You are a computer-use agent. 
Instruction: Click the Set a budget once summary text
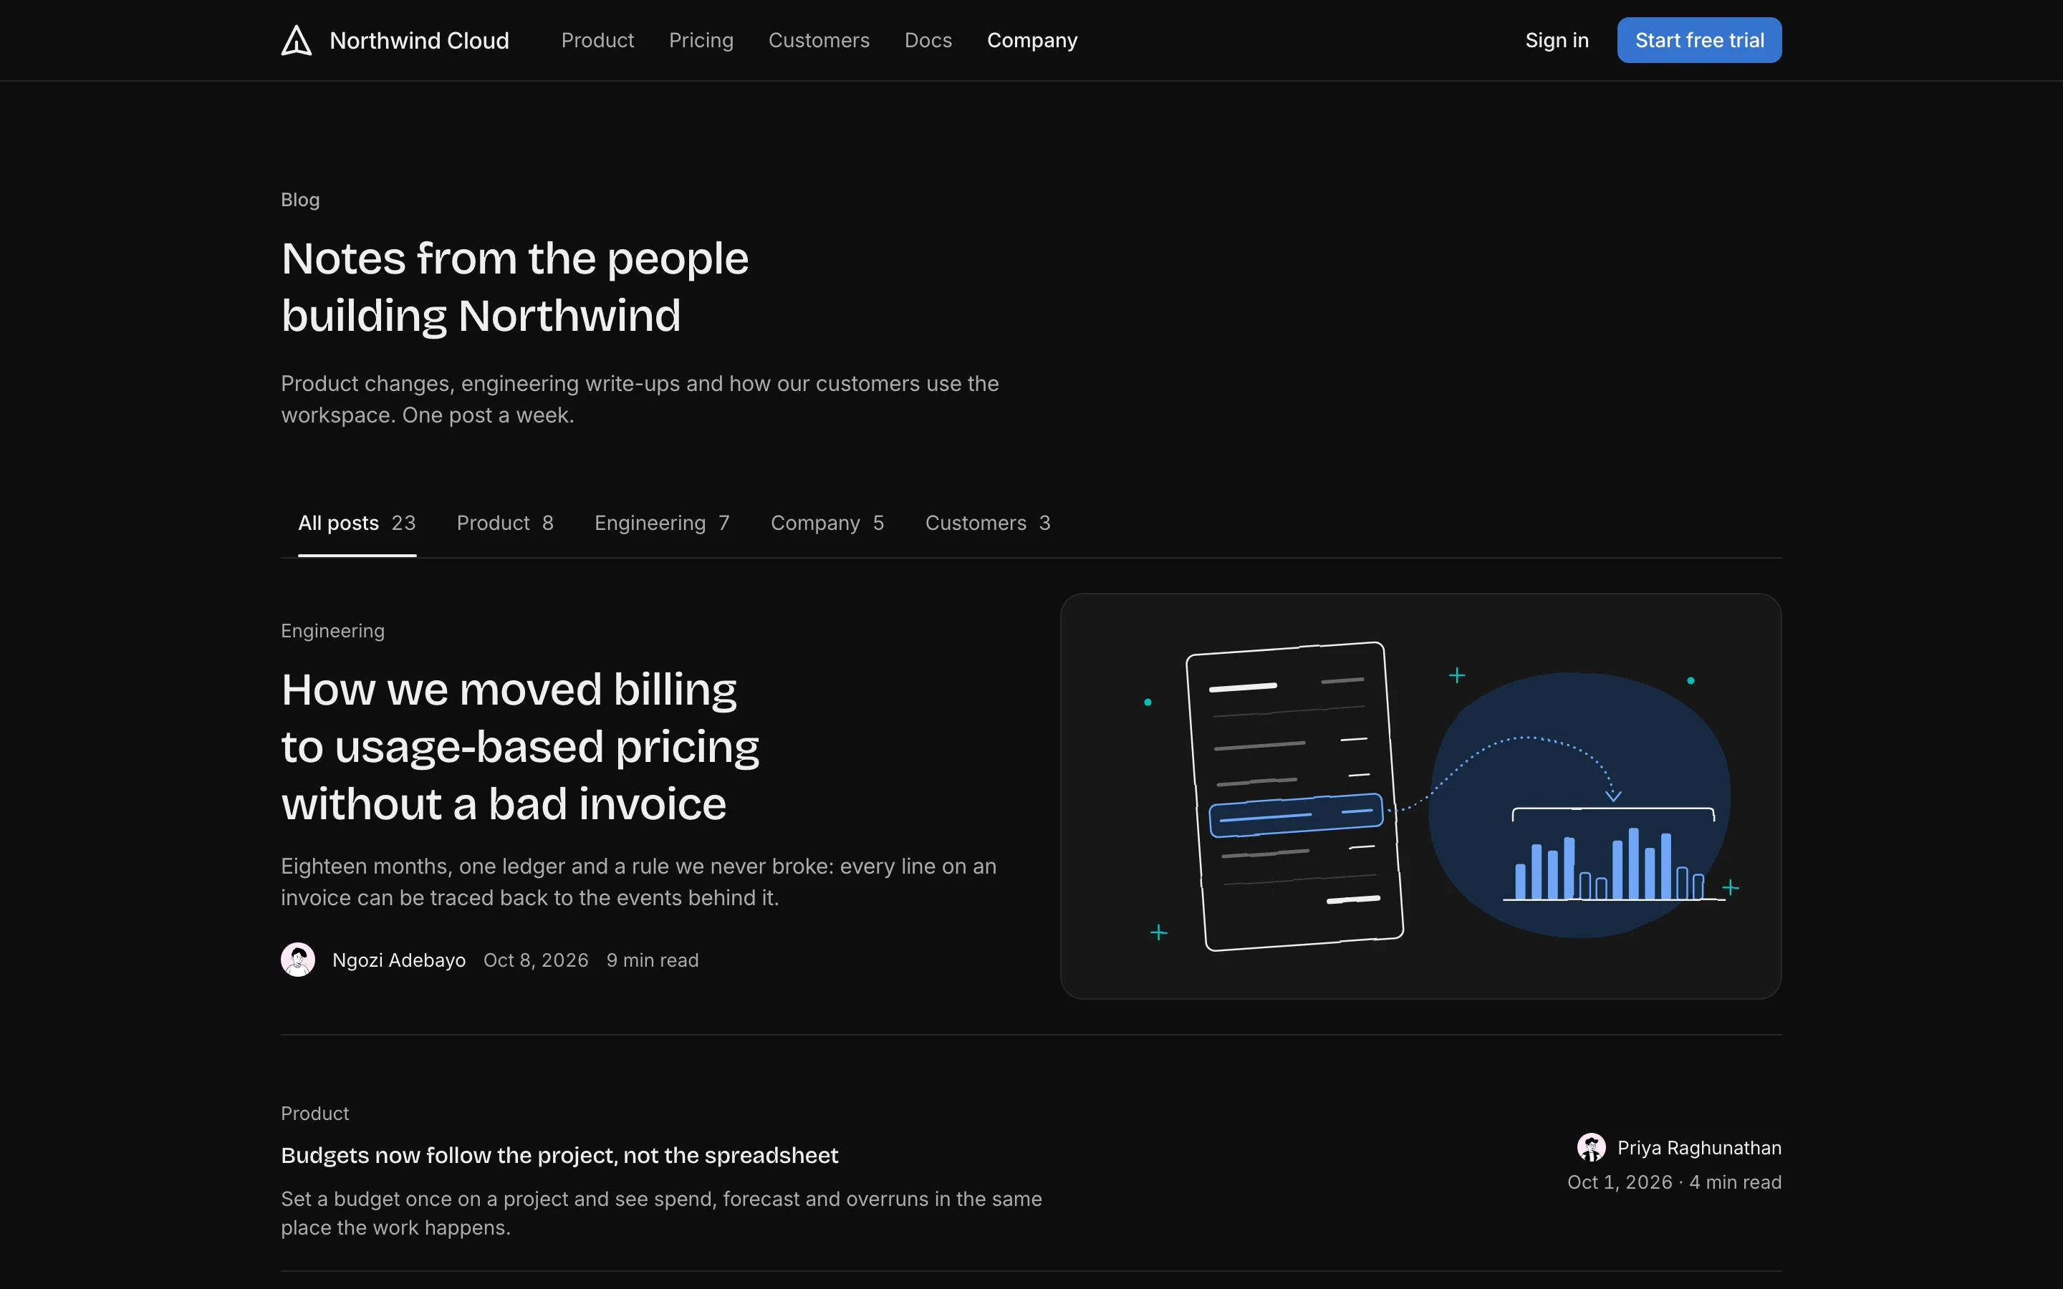[662, 1213]
